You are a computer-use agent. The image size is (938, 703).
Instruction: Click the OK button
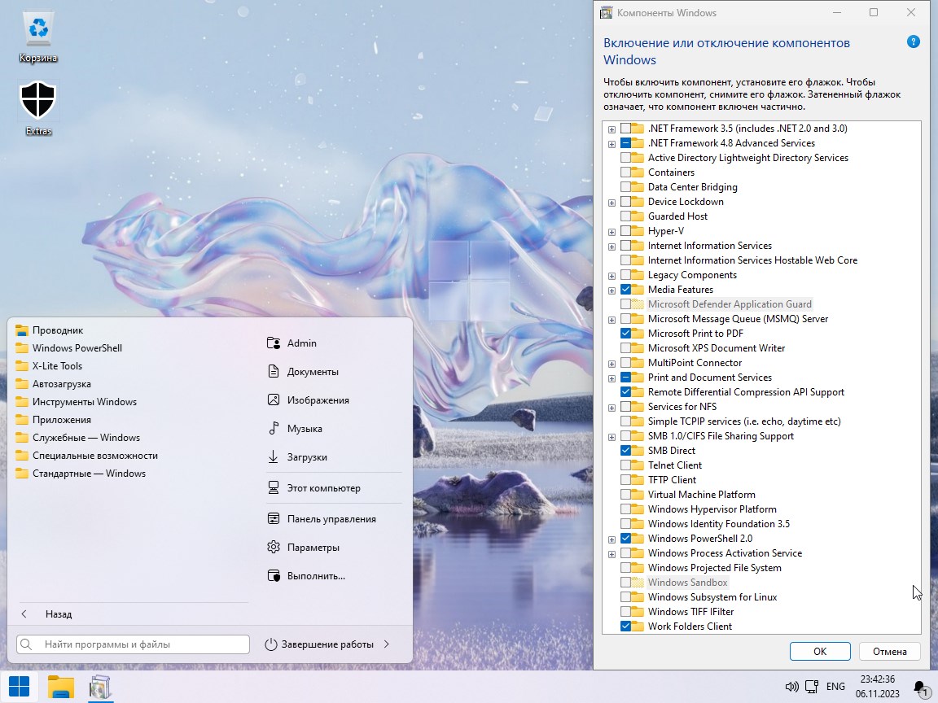(819, 651)
